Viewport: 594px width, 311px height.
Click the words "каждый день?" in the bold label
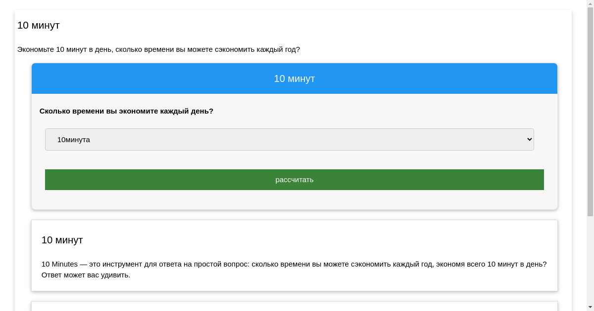(190, 111)
